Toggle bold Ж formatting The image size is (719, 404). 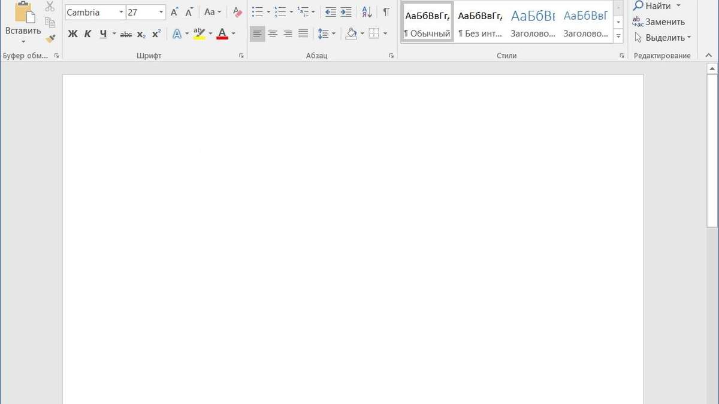point(72,34)
